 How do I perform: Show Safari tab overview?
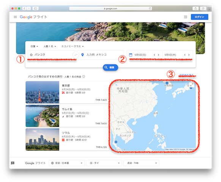pos(203,8)
